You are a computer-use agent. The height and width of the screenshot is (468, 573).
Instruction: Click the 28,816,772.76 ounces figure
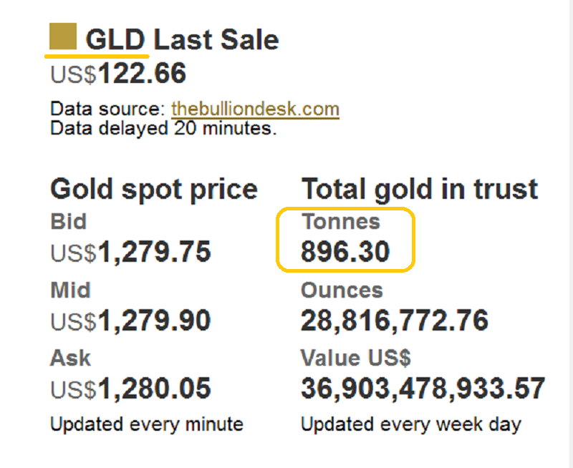[394, 321]
